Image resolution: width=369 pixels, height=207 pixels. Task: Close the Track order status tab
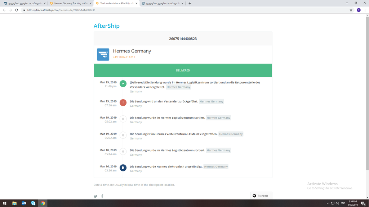point(137,3)
